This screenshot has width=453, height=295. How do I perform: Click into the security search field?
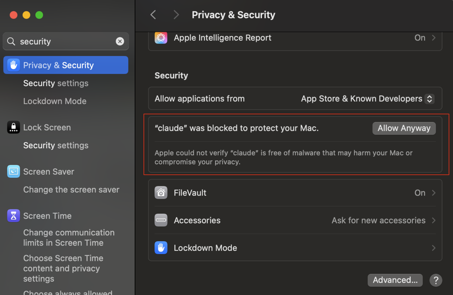click(63, 41)
